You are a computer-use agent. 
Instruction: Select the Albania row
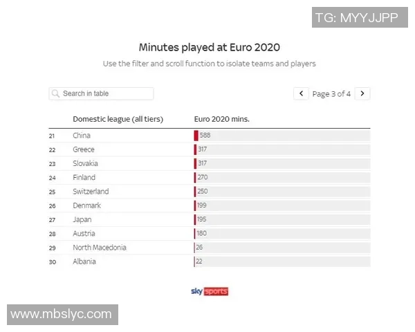tap(84, 261)
